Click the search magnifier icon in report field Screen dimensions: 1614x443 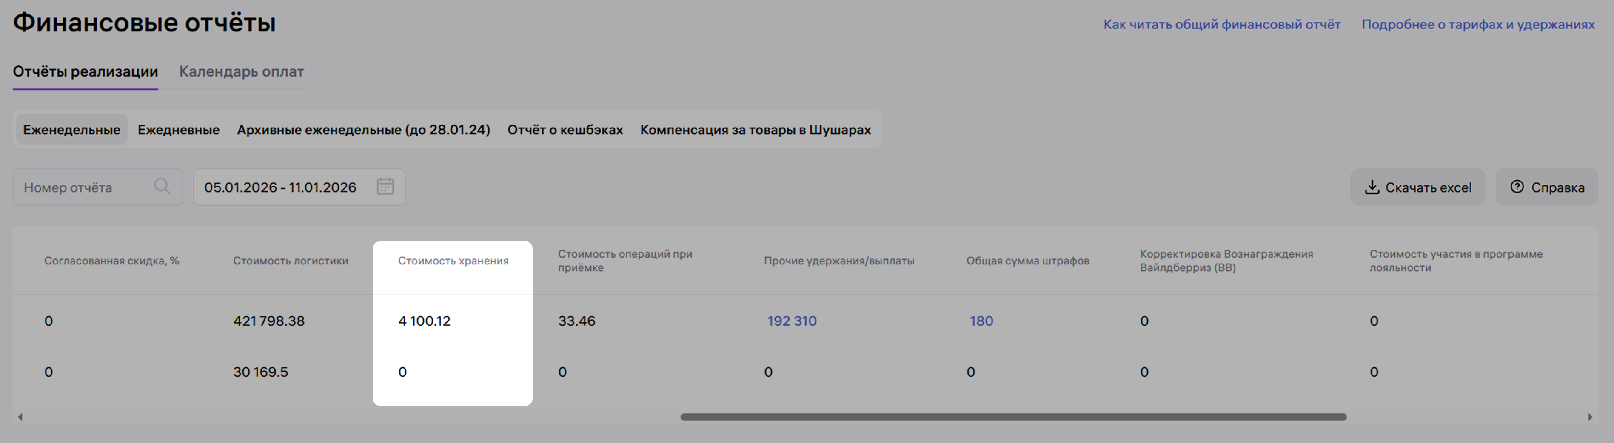(x=162, y=187)
